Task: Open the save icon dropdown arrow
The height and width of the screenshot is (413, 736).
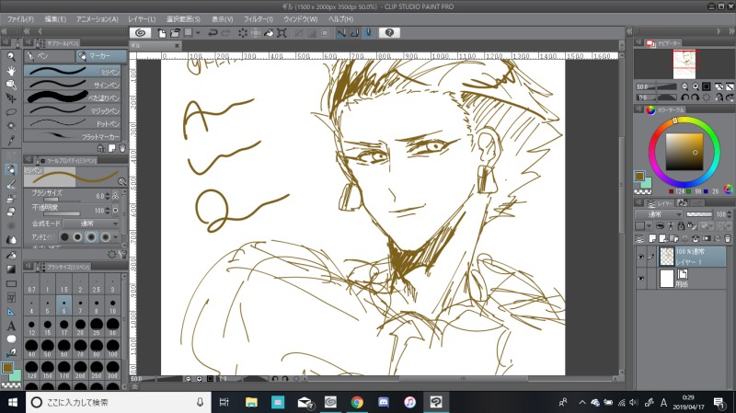Action: (x=198, y=33)
